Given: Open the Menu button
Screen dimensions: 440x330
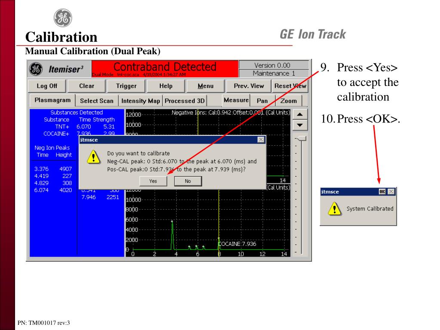Looking at the screenshot, I should 206,86.
